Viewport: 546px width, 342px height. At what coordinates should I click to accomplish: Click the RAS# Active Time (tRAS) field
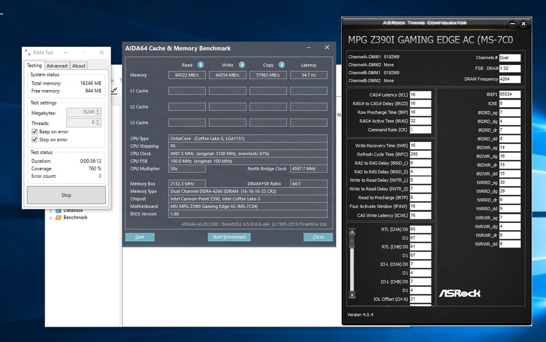[x=420, y=121]
